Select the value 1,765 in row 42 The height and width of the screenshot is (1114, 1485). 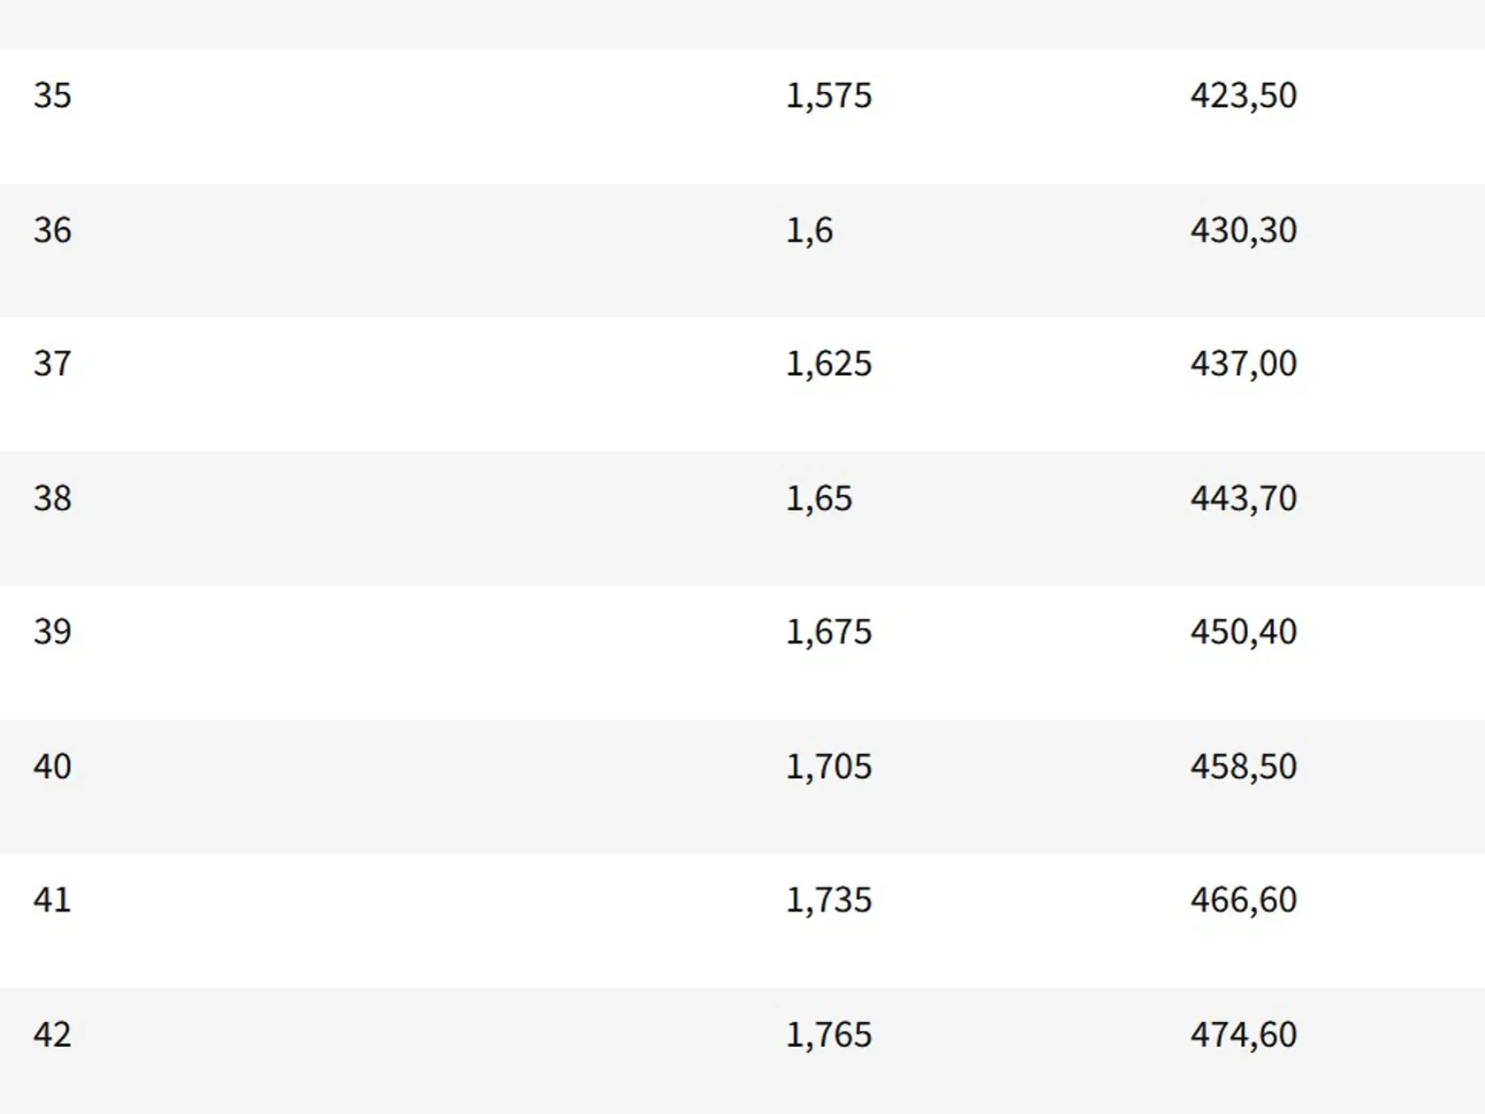[828, 1034]
